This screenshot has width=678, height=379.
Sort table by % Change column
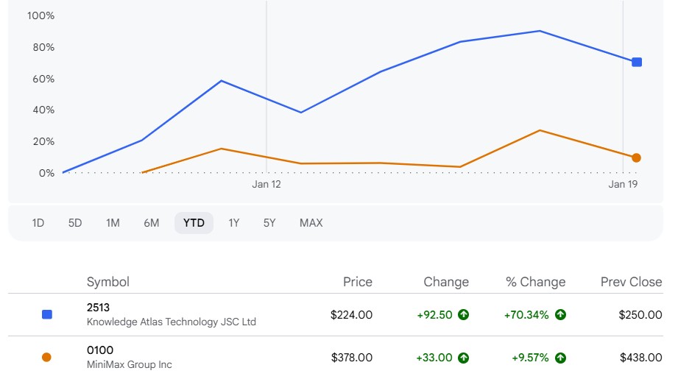tap(535, 282)
